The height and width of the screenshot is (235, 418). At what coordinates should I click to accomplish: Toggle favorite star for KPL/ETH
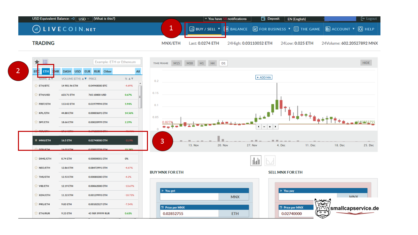coord(36,113)
